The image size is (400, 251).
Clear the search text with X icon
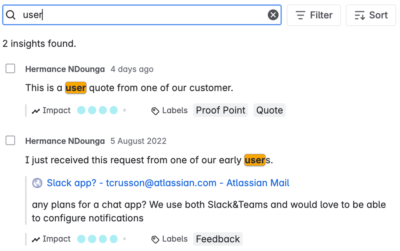click(x=273, y=15)
